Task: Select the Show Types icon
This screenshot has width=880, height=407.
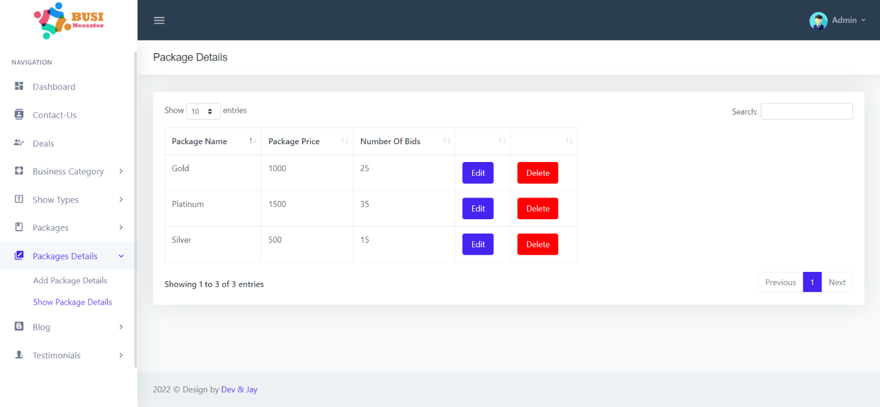Action: click(19, 199)
